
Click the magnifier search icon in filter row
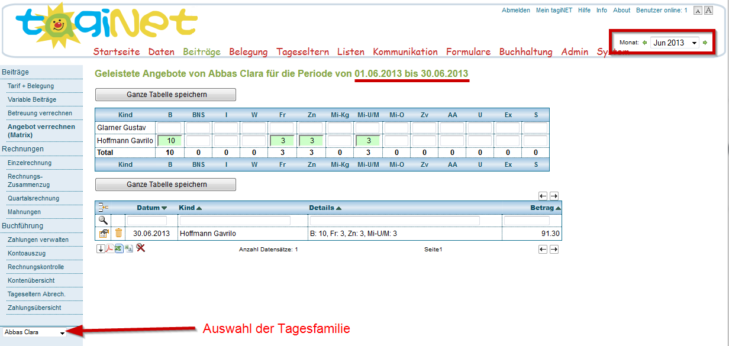pos(103,220)
